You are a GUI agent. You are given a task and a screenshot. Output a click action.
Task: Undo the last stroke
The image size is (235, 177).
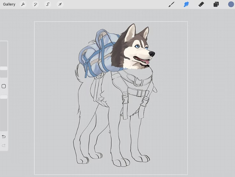coord(4,137)
